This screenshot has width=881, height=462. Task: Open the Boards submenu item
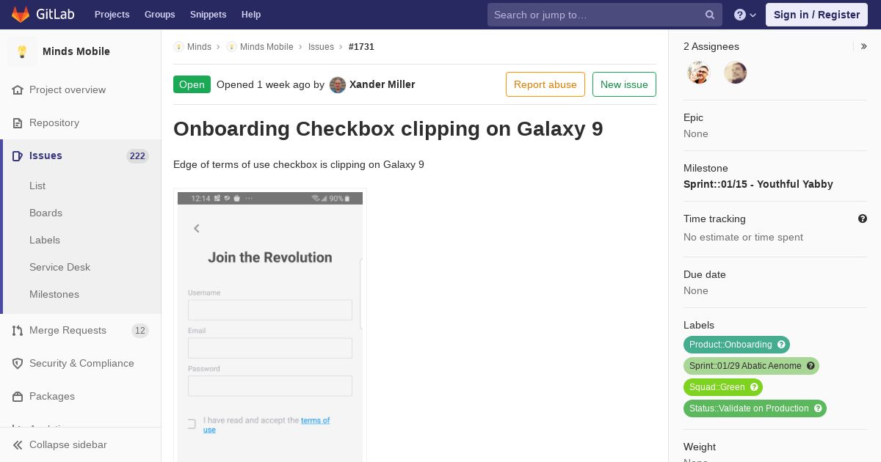pyautogui.click(x=46, y=213)
